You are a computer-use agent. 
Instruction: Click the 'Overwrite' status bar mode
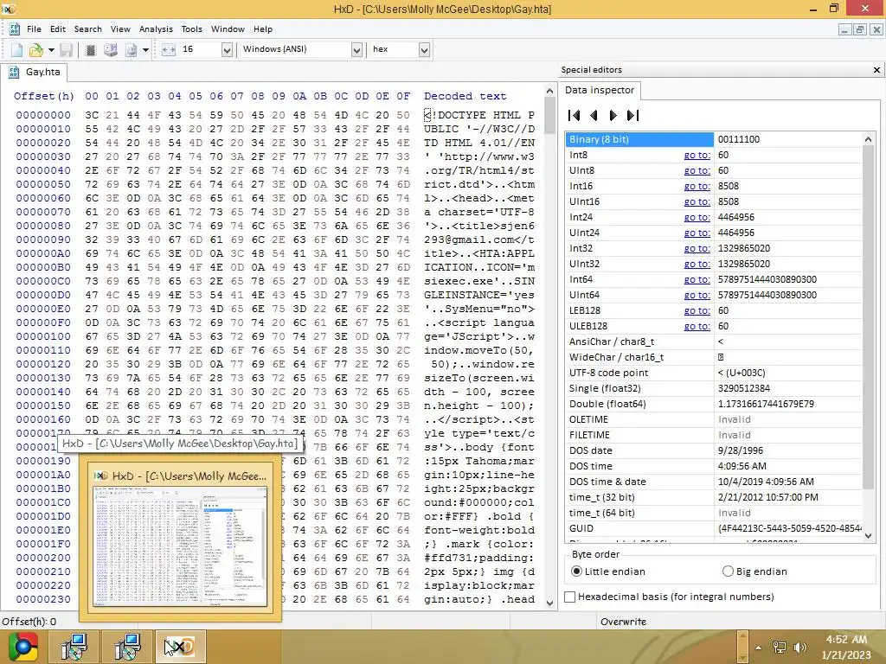(x=623, y=622)
